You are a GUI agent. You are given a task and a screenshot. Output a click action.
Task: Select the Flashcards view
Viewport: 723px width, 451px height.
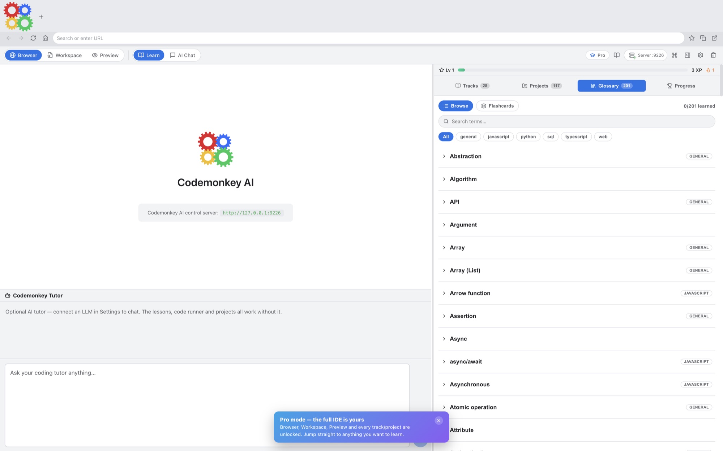(x=497, y=106)
